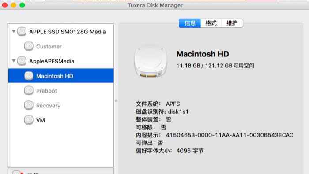Viewport: 309px width, 174px height.
Task: Close the Tuxera Disk Manager window
Action: (x=5, y=5)
